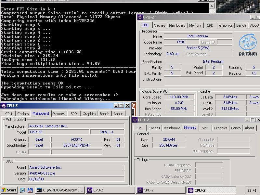Click the Start button on taskbar
260x195 pixels.
9,190
